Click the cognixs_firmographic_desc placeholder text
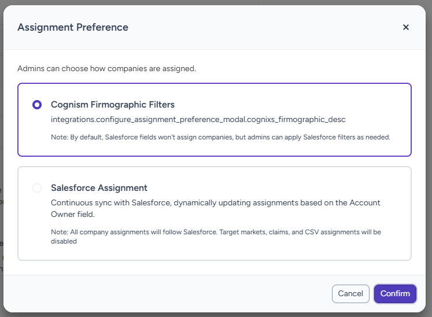The image size is (432, 317). (x=198, y=120)
